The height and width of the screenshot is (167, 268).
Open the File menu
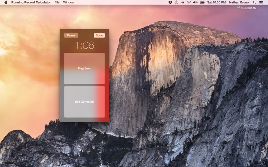pos(57,2)
